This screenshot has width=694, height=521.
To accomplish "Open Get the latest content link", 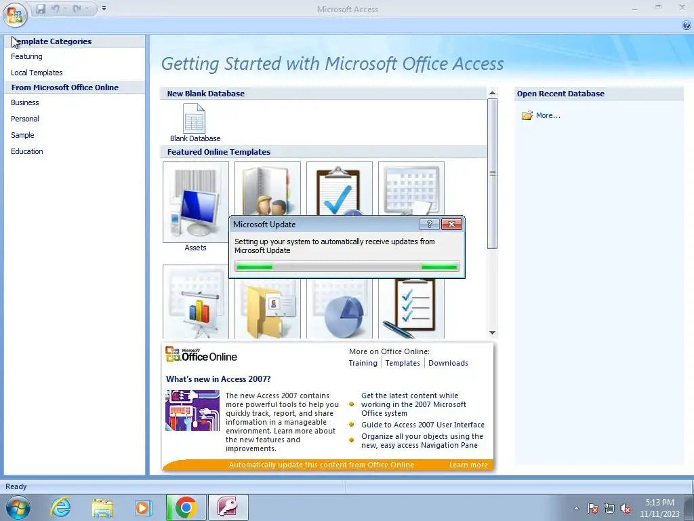I will (413, 404).
